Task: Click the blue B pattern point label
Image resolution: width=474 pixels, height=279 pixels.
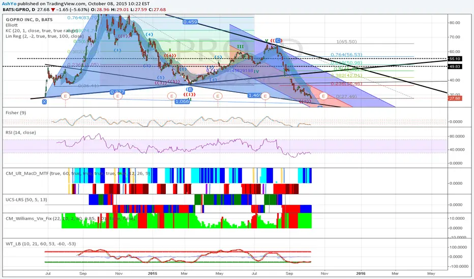Action: click(190, 90)
